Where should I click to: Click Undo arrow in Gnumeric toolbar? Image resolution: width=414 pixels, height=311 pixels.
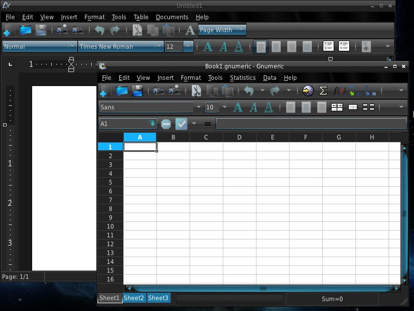249,91
